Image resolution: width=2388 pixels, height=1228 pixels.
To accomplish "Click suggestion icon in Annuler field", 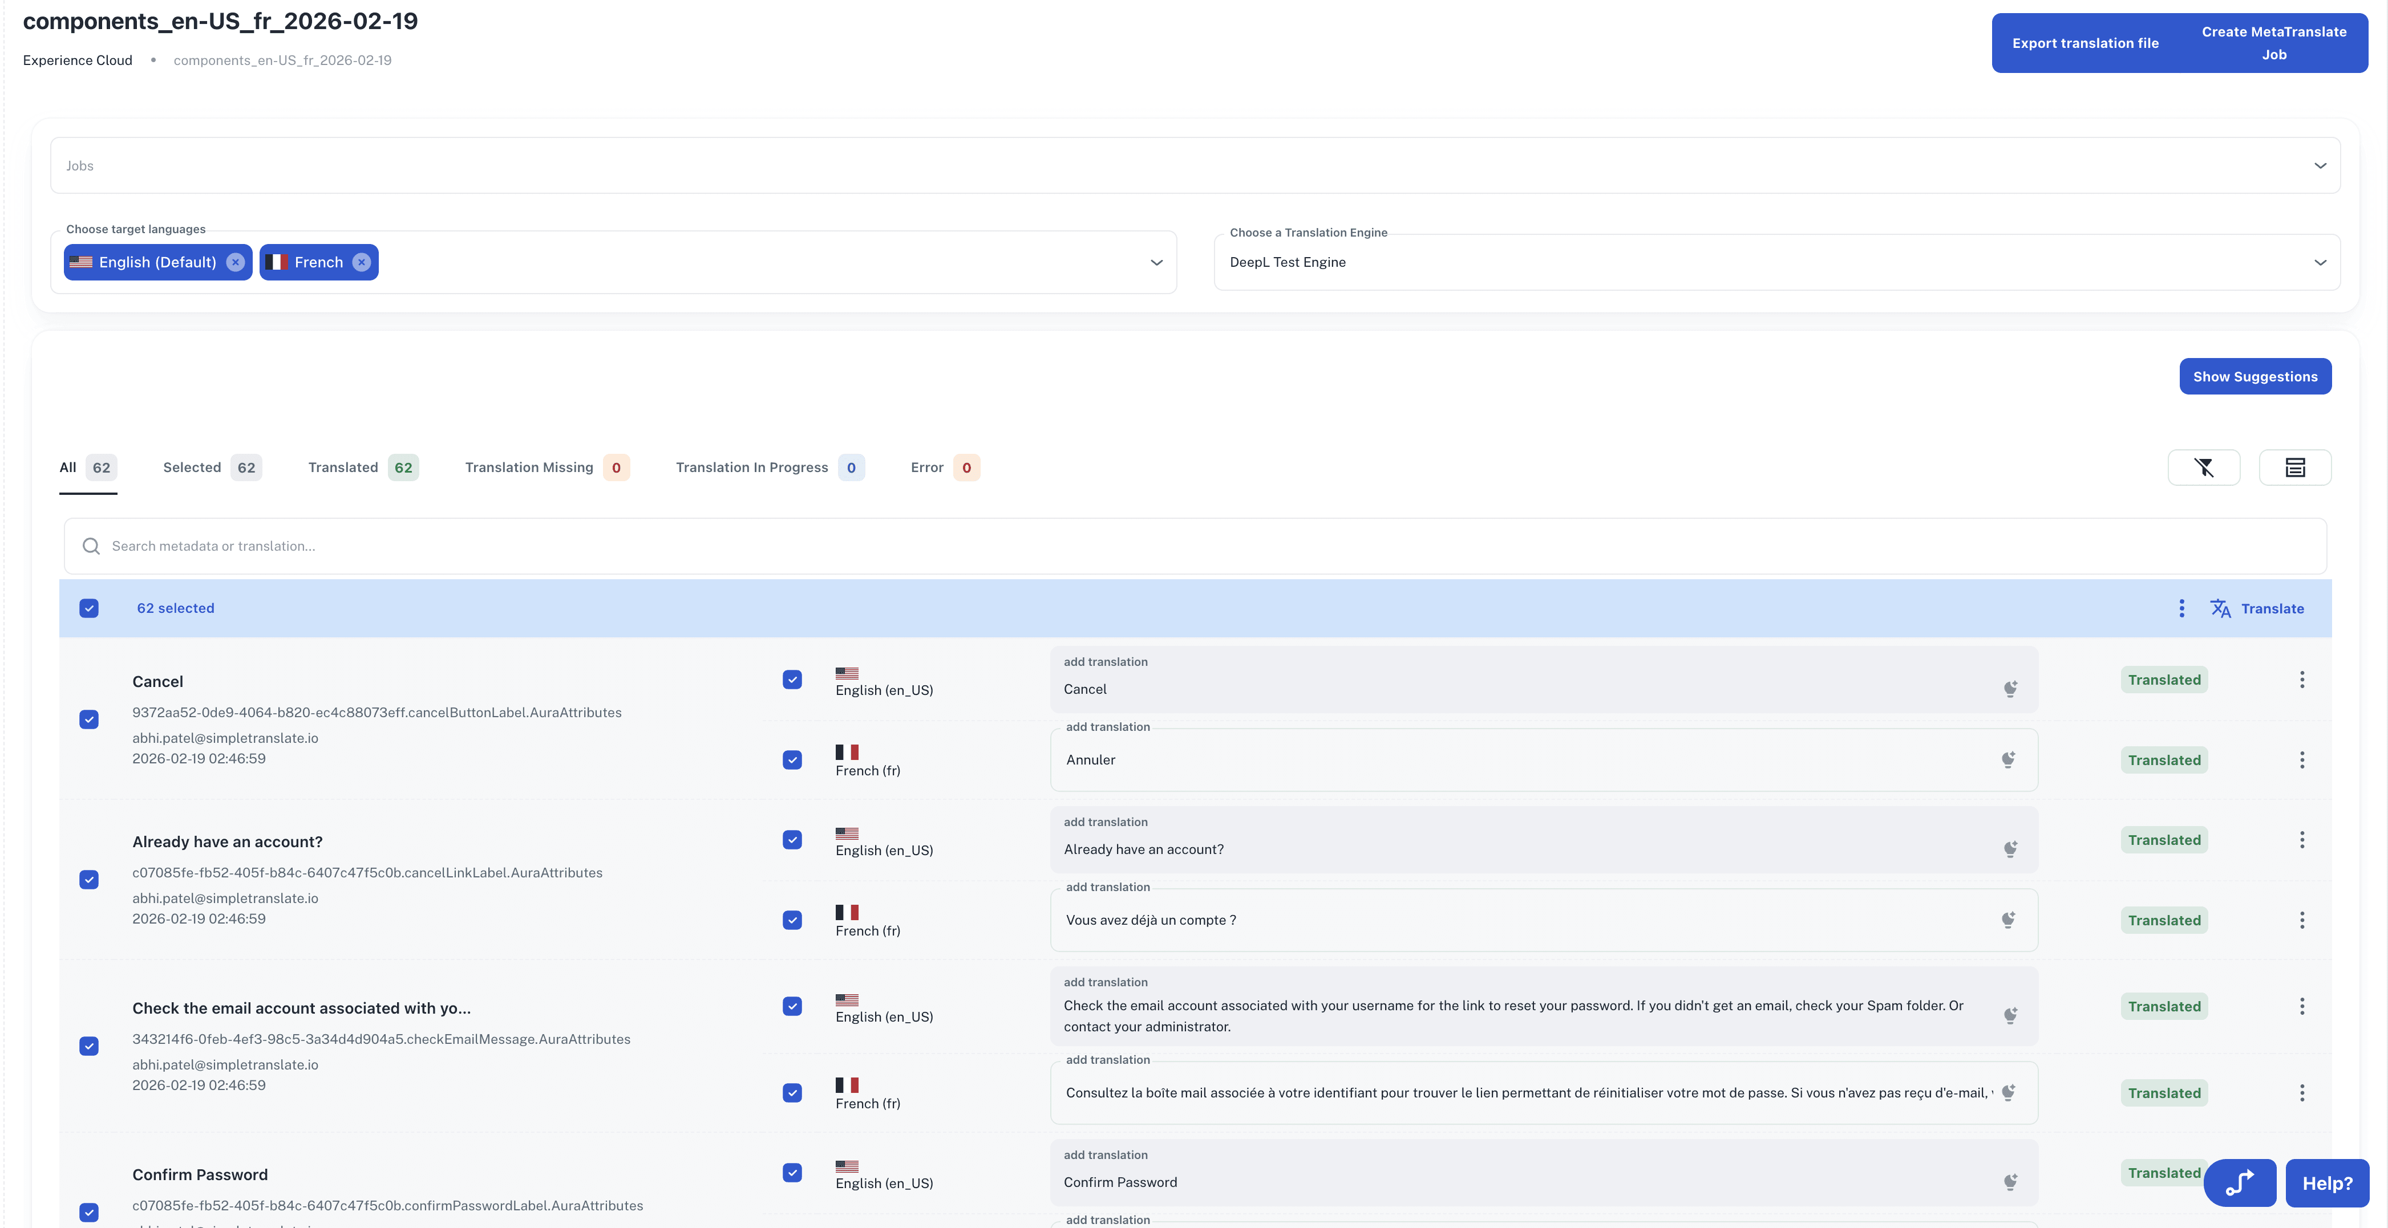I will [2008, 761].
